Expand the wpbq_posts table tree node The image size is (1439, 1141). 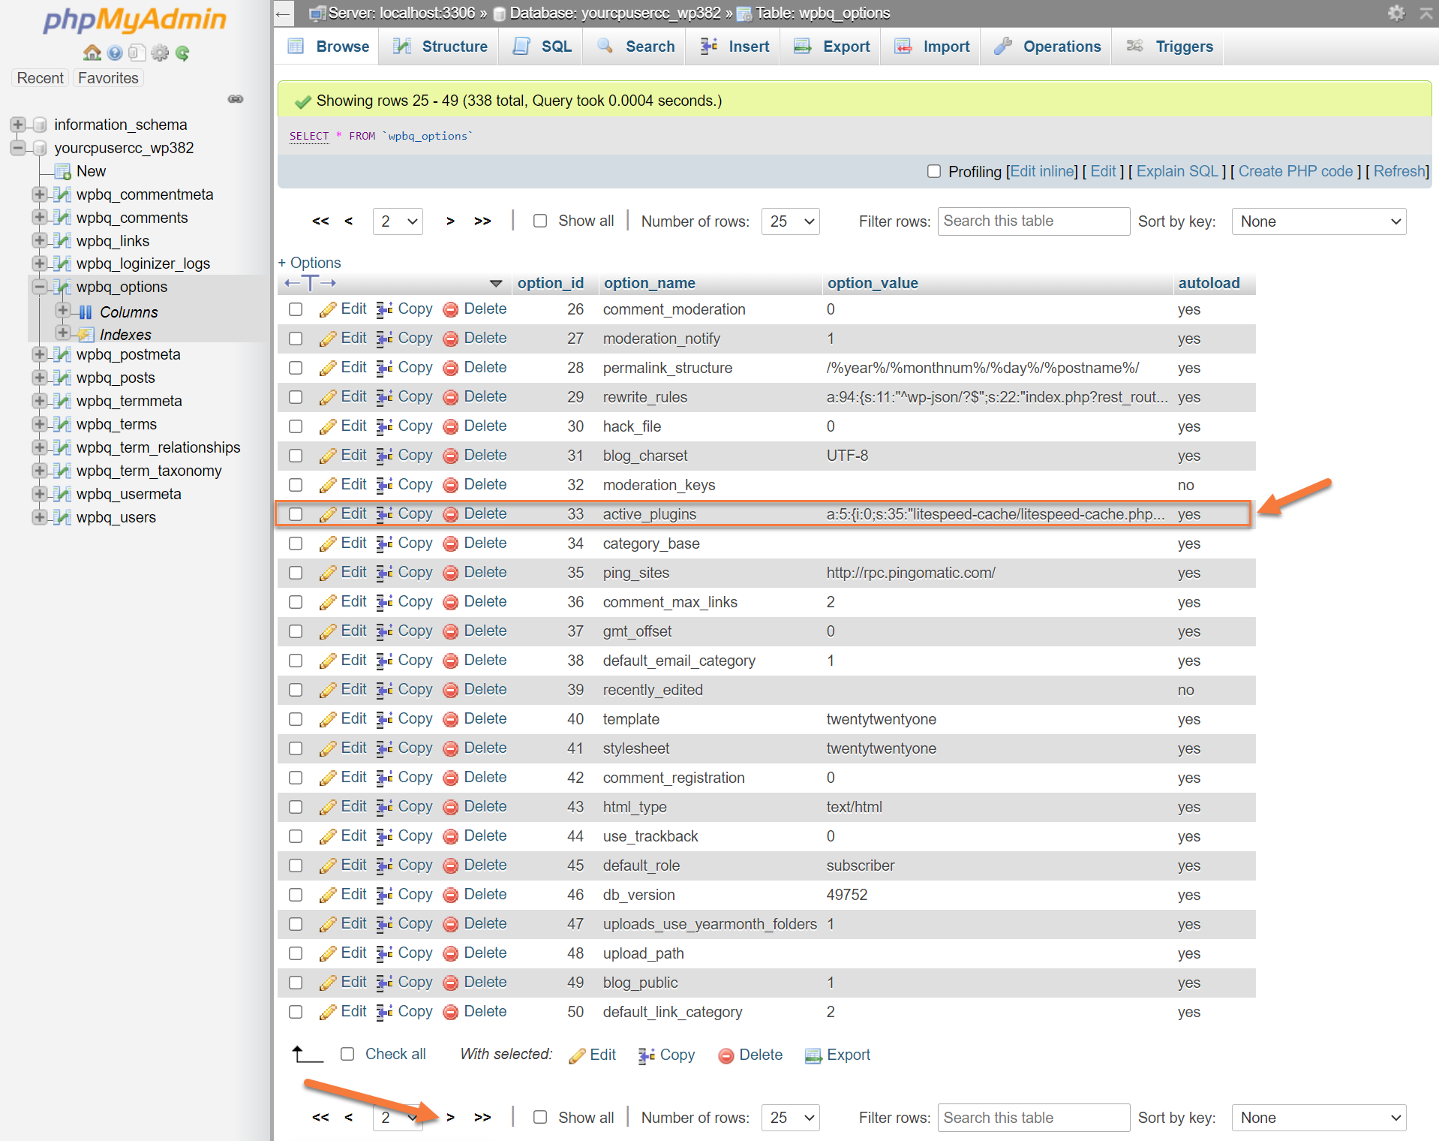point(40,378)
